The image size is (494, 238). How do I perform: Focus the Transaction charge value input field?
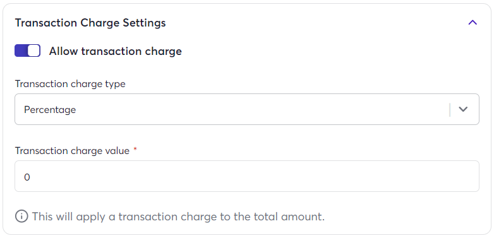(x=247, y=176)
